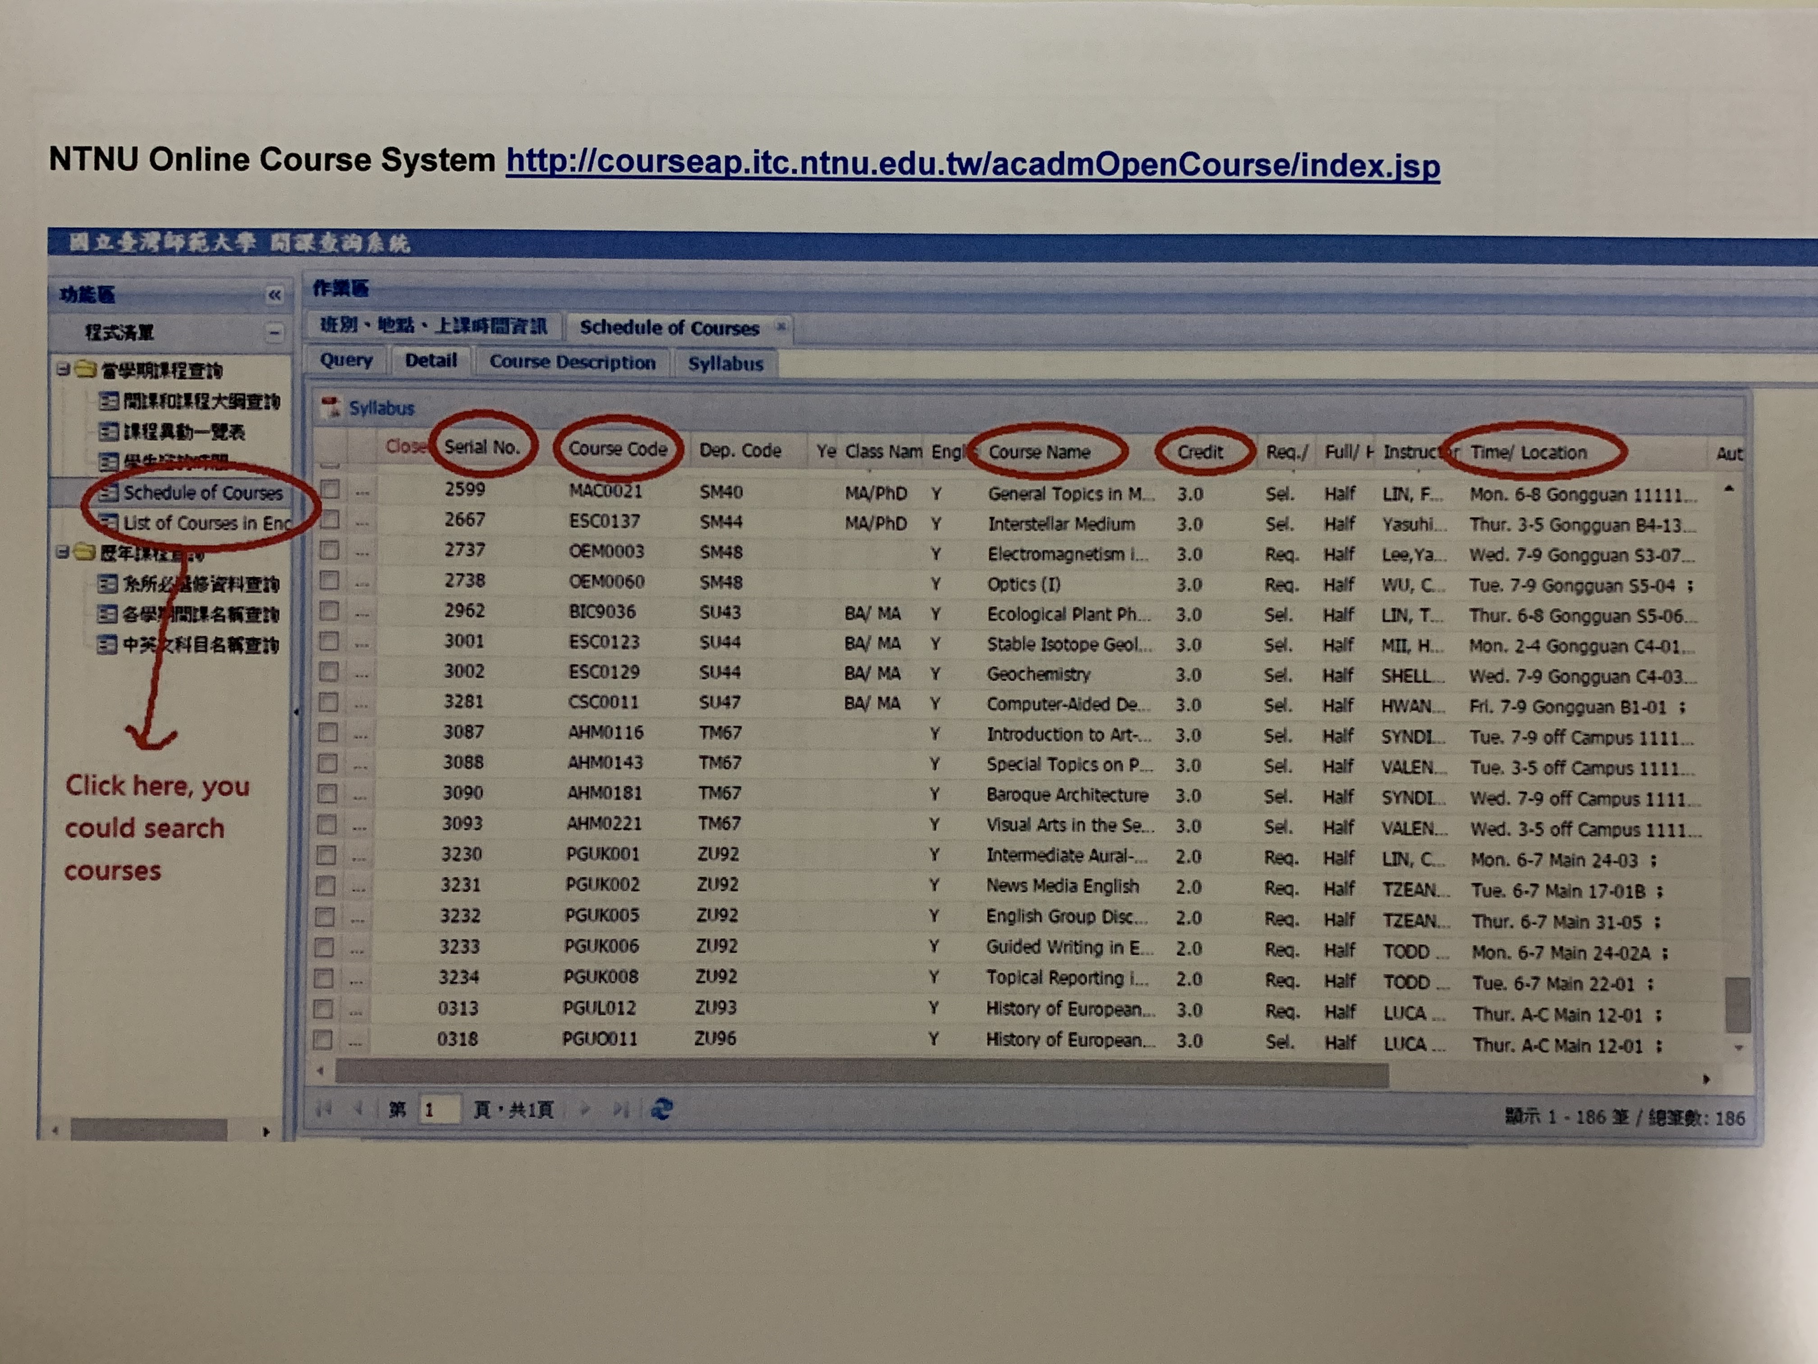Sort by Serial No. column header
This screenshot has height=1364, width=1818.
pyautogui.click(x=482, y=447)
